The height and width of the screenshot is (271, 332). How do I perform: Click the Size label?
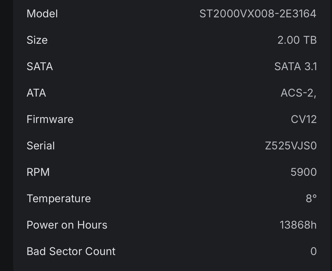tap(37, 40)
